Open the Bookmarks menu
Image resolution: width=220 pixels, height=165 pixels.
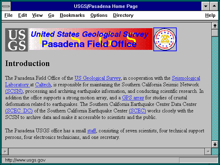72,15
